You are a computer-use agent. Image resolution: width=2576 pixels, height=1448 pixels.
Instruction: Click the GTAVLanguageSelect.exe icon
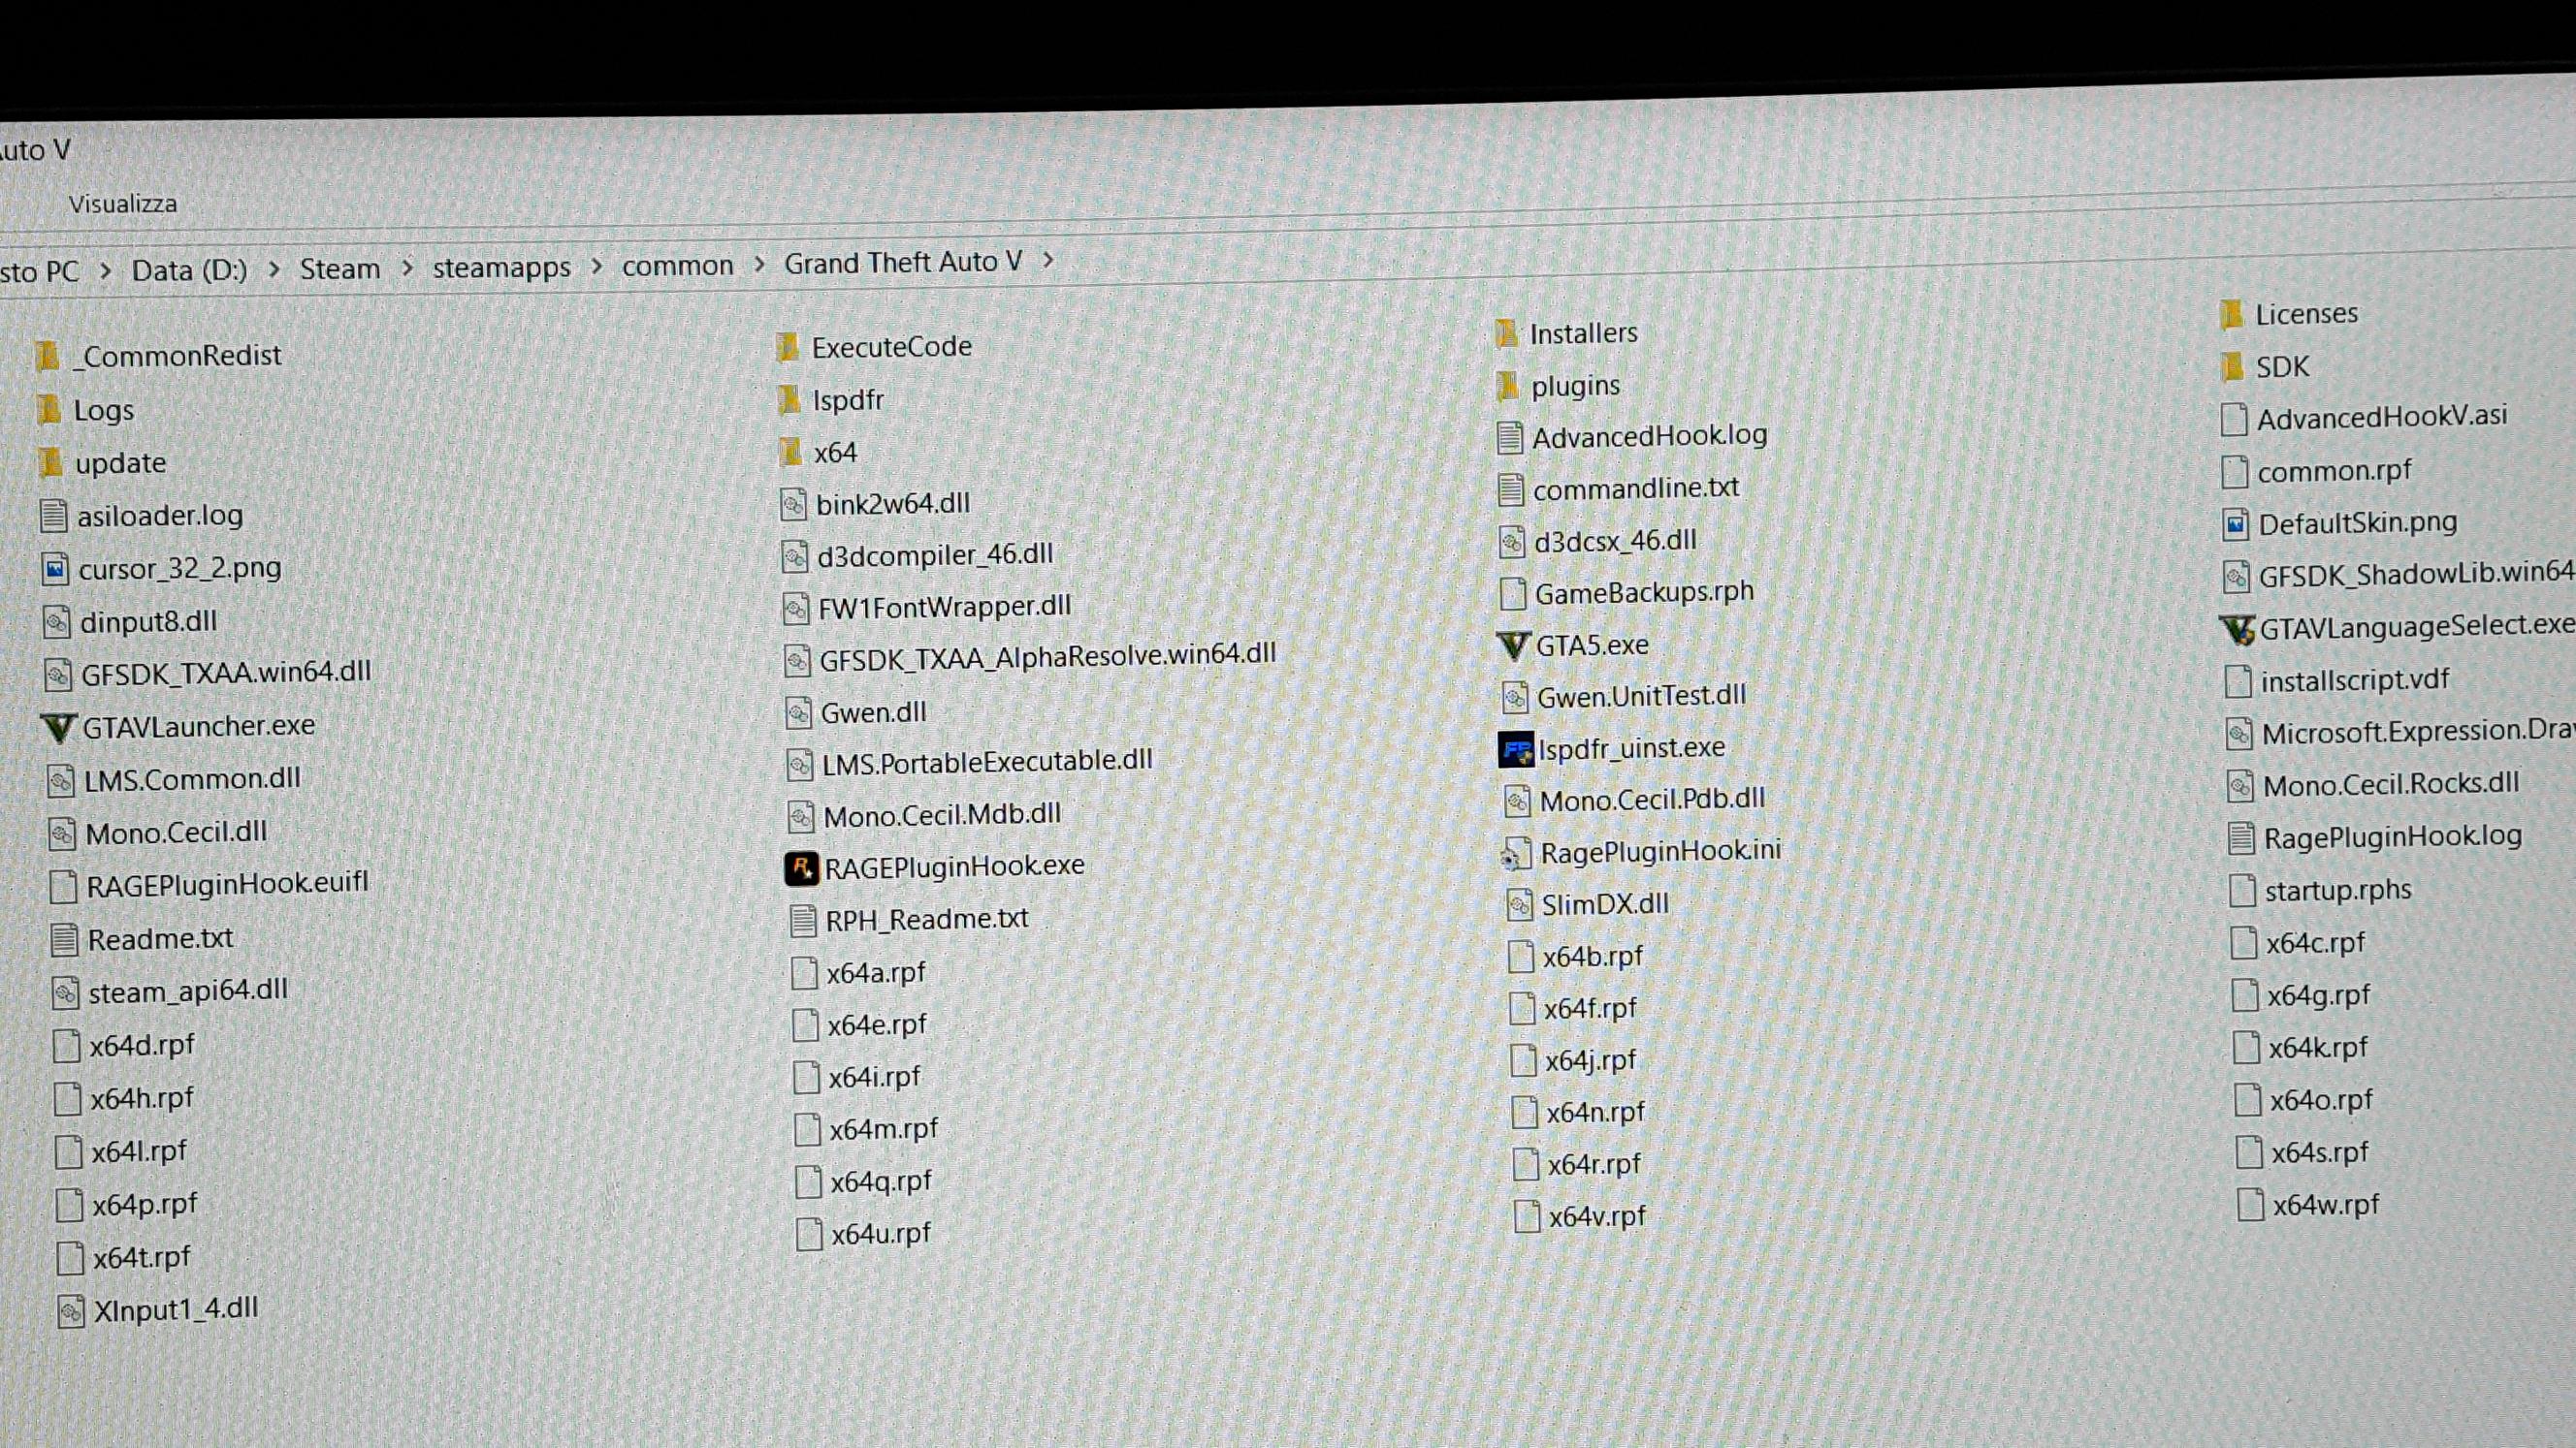coord(2236,630)
